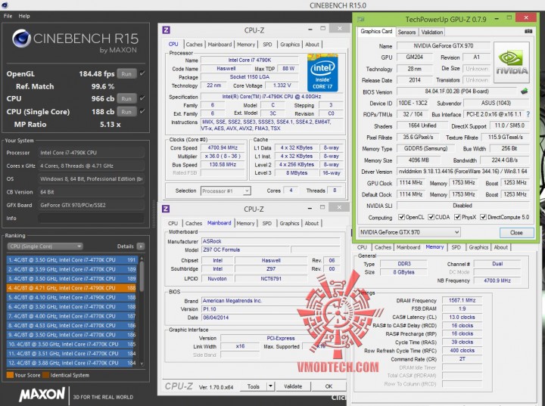The height and width of the screenshot is (406, 545).
Task: Open the Help menu in Cinebench
Action: tap(24, 16)
